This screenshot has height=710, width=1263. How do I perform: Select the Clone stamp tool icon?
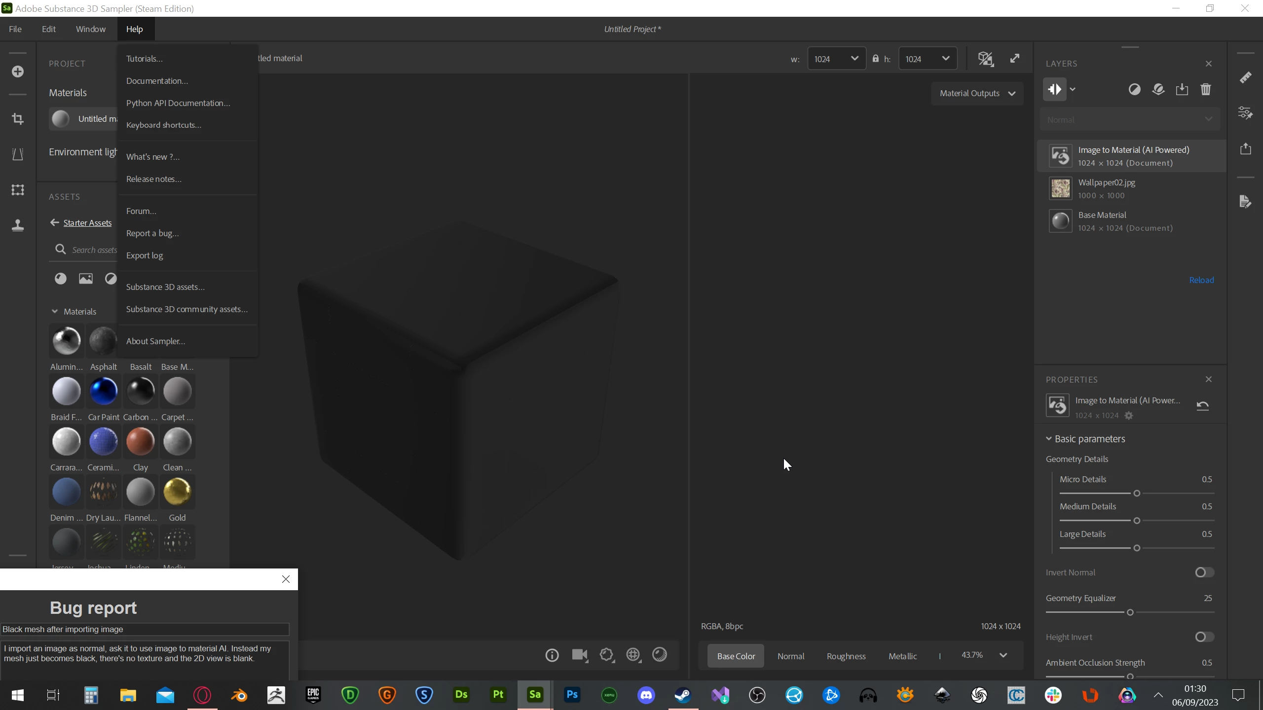pyautogui.click(x=18, y=225)
